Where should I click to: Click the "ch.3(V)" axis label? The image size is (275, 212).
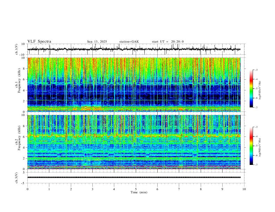(17, 178)
